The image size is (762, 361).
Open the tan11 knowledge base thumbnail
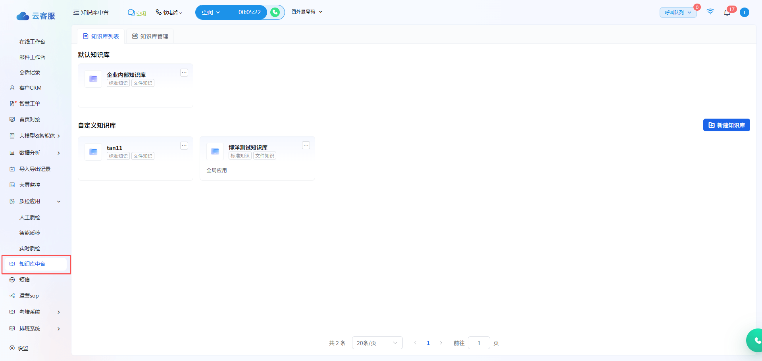pos(93,152)
